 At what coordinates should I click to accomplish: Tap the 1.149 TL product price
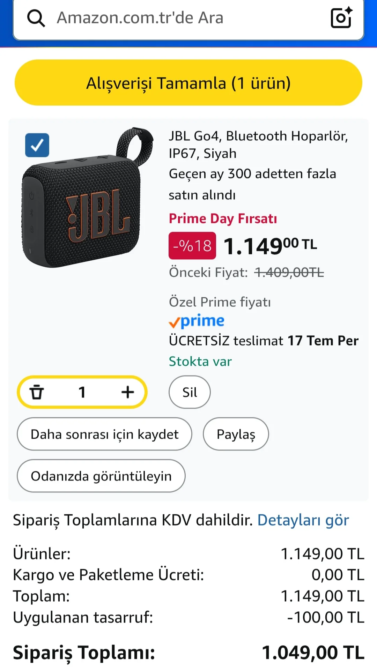(270, 246)
